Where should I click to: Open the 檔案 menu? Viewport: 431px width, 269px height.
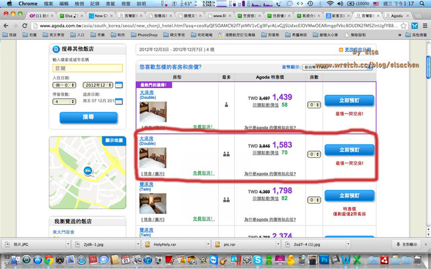pos(48,3)
